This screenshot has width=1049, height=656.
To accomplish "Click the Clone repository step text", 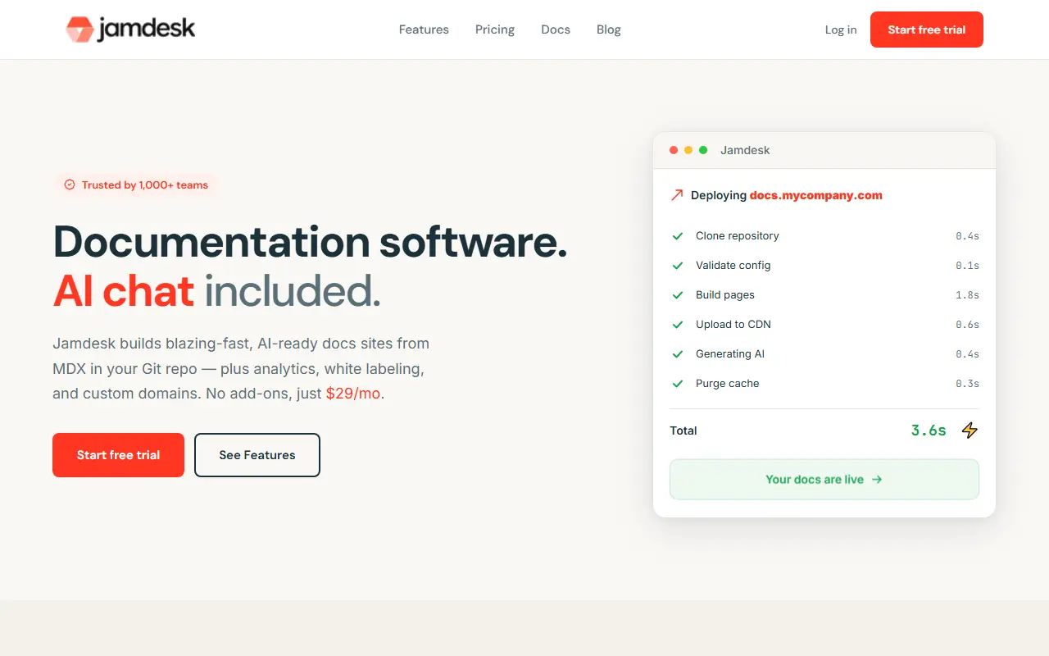I will pyautogui.click(x=738, y=236).
